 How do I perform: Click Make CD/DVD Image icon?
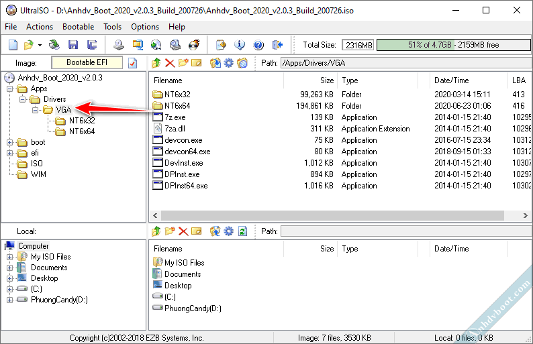pyautogui.click(x=119, y=45)
